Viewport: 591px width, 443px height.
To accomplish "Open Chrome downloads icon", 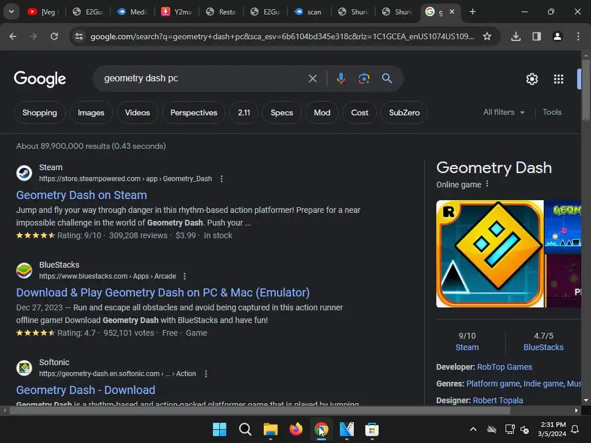I will click(515, 36).
